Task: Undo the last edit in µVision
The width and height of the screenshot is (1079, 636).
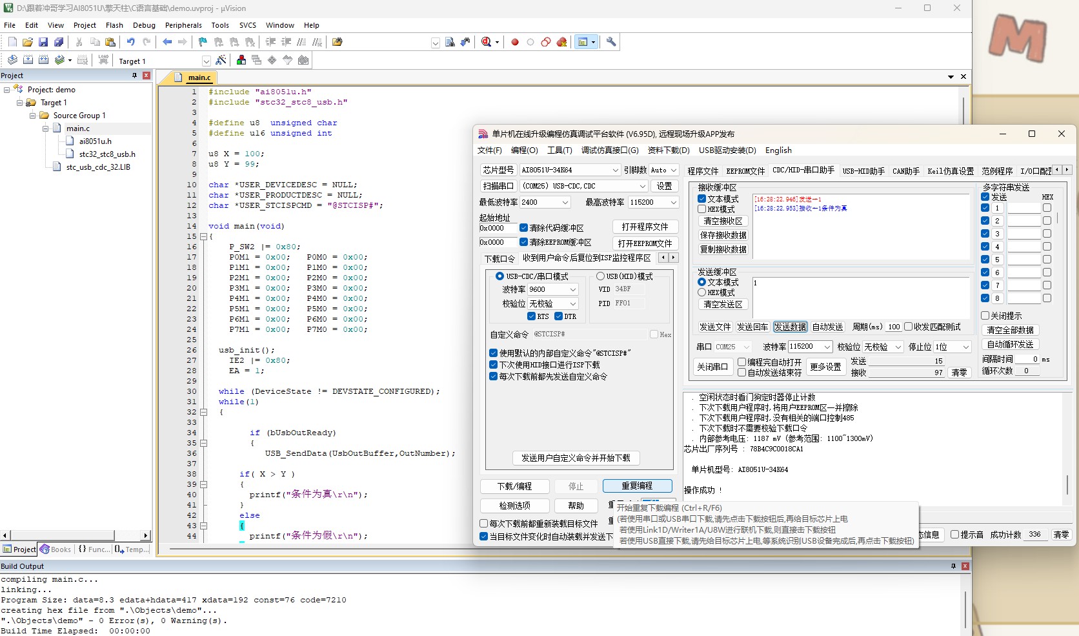Action: (131, 42)
